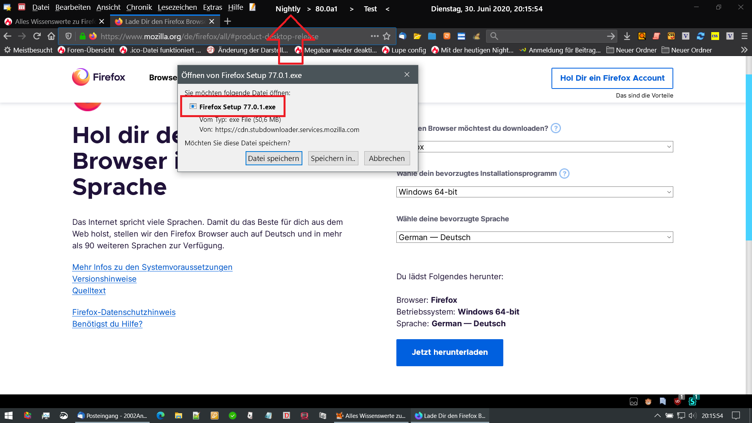Go to the home page

click(x=51, y=36)
